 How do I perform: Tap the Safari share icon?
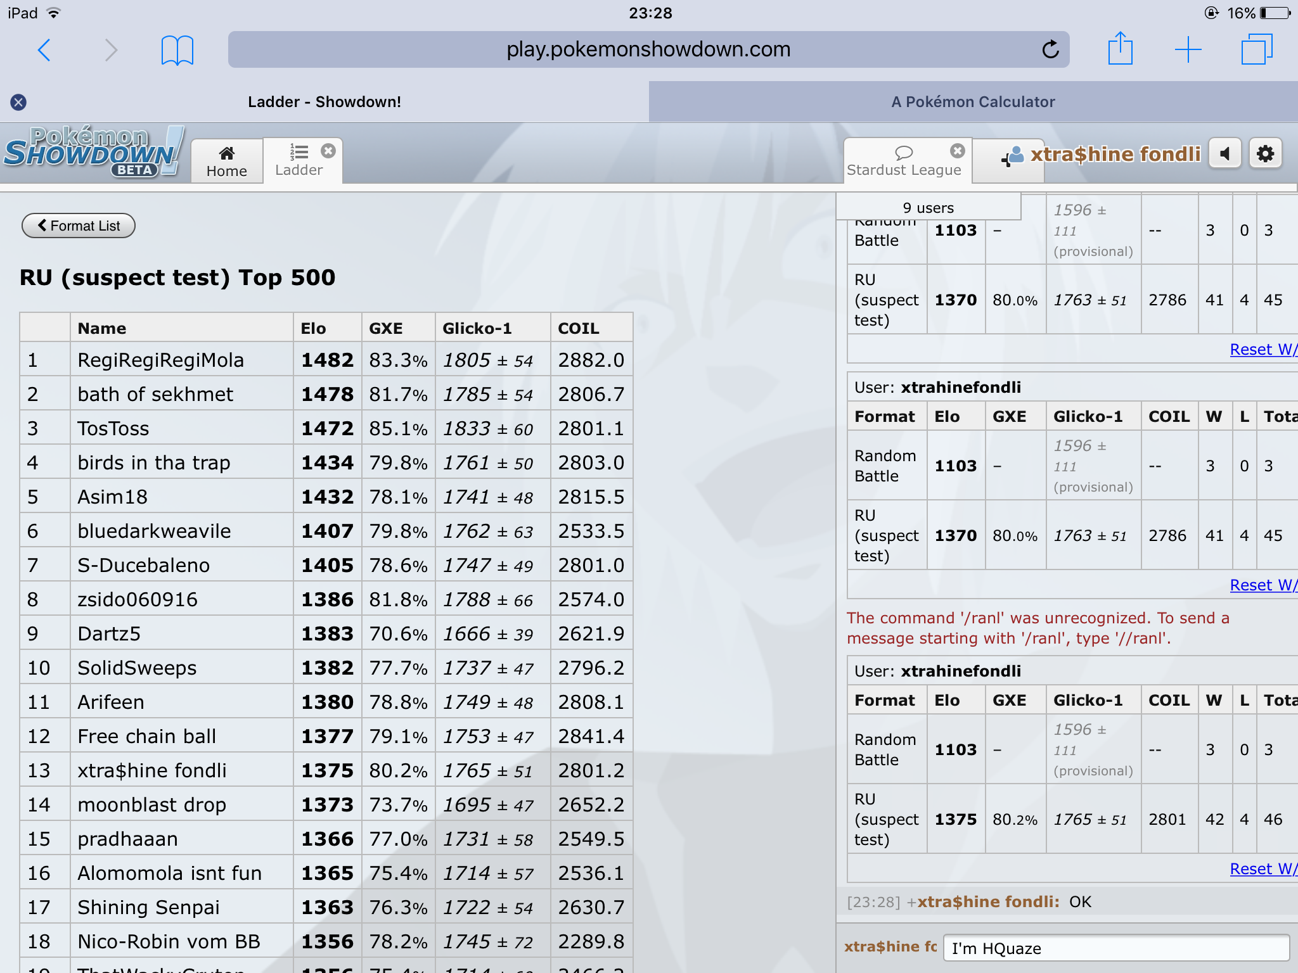[x=1120, y=49]
